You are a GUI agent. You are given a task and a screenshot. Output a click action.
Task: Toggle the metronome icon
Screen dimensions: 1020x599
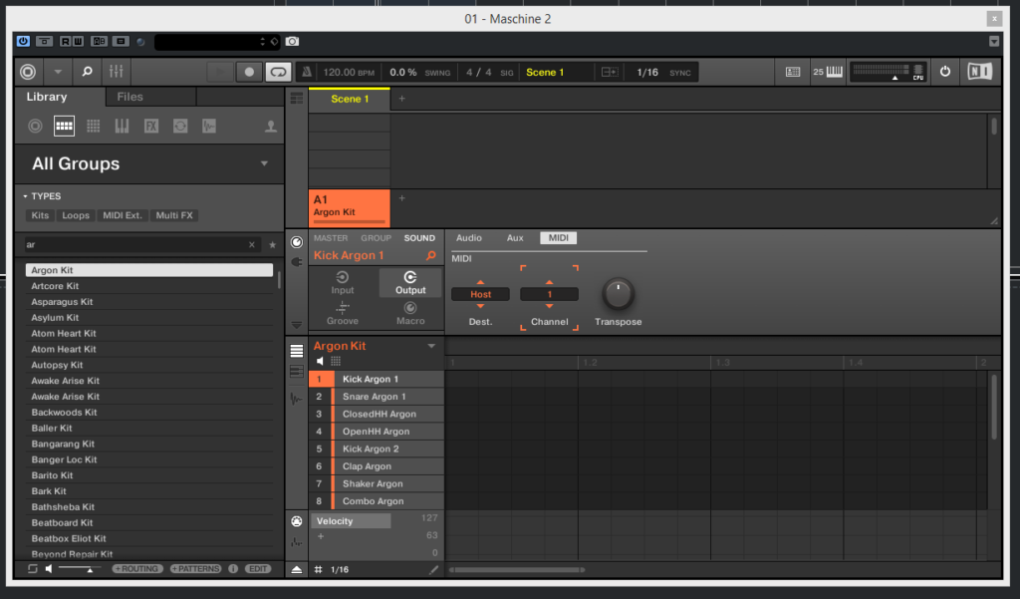(307, 73)
